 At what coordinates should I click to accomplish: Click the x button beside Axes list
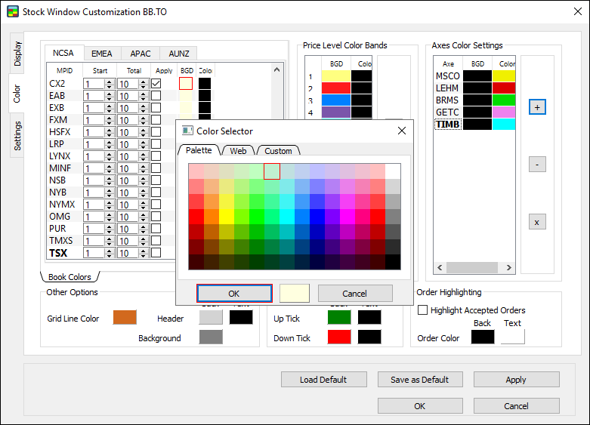coord(536,222)
